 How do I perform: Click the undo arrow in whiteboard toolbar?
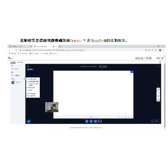(158, 93)
